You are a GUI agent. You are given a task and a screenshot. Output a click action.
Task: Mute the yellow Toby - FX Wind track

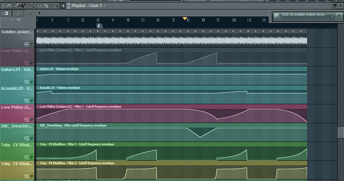click(32, 176)
